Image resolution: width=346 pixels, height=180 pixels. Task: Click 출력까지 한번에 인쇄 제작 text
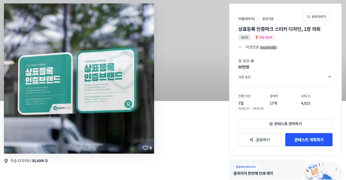point(253,174)
